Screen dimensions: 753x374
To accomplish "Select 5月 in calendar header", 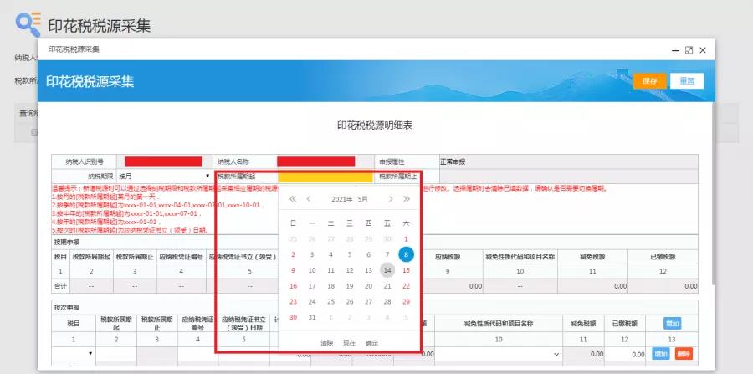I will [x=362, y=199].
